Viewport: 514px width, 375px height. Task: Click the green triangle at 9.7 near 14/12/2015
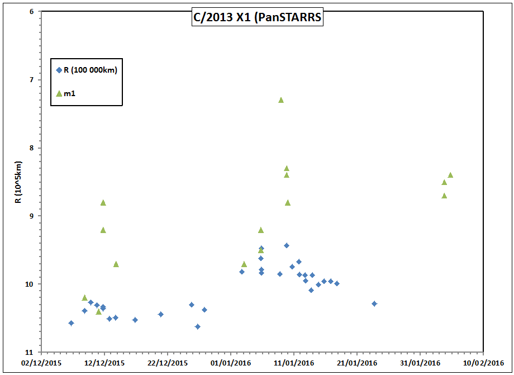point(116,264)
